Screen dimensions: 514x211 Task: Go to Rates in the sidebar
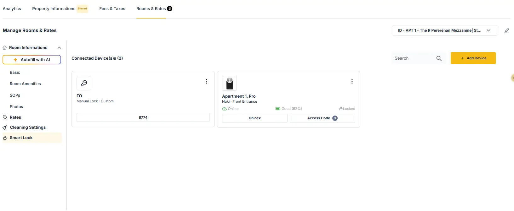(15, 117)
